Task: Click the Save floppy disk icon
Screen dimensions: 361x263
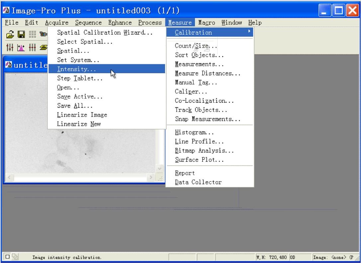Action: pyautogui.click(x=21, y=34)
